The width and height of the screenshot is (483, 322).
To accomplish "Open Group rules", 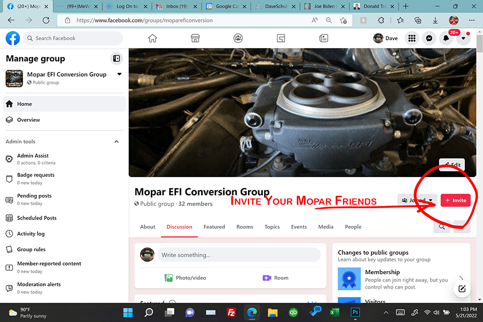I will click(64, 249).
